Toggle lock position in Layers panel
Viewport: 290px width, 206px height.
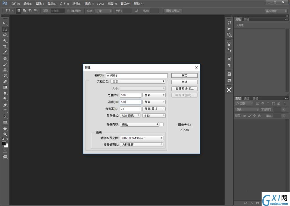click(x=254, y=116)
